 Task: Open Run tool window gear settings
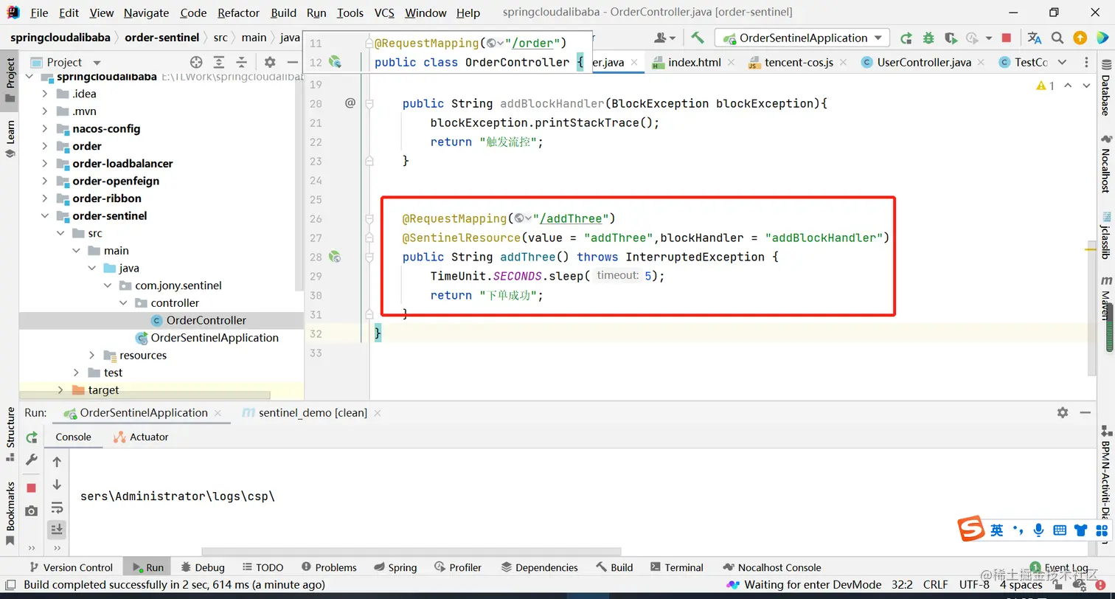click(x=1063, y=412)
